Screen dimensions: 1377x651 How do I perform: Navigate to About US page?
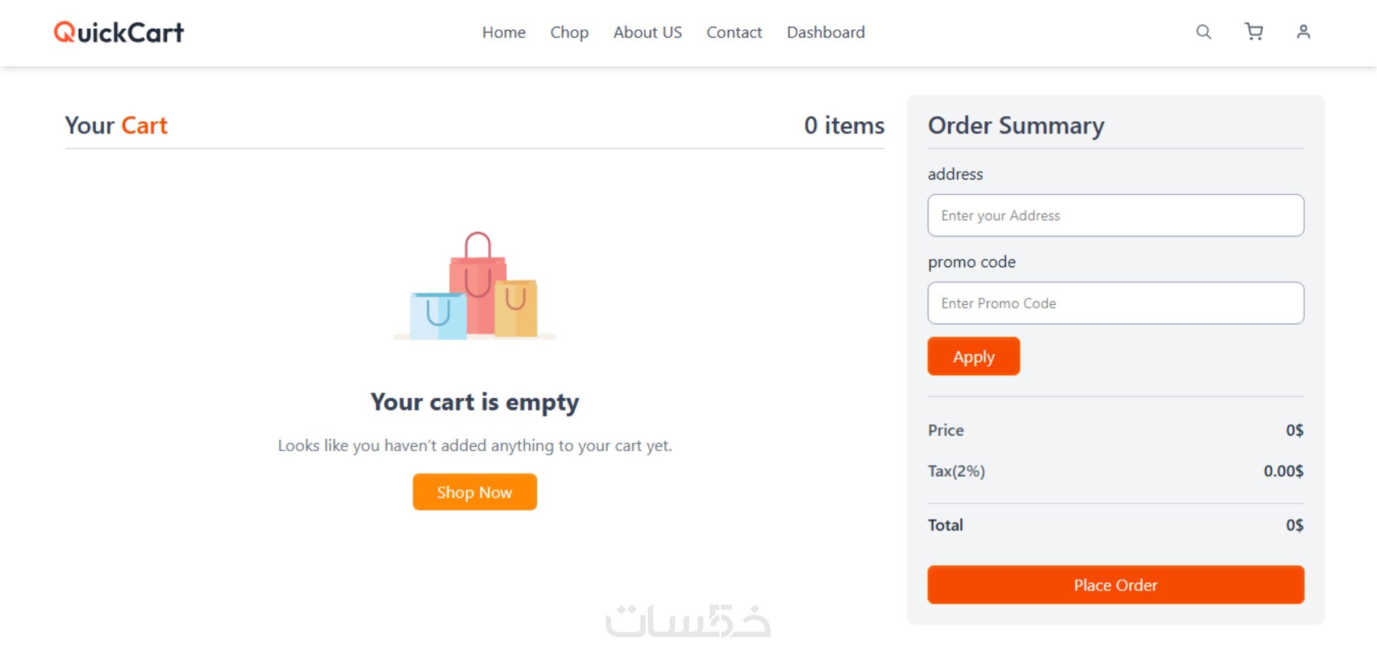coord(647,32)
